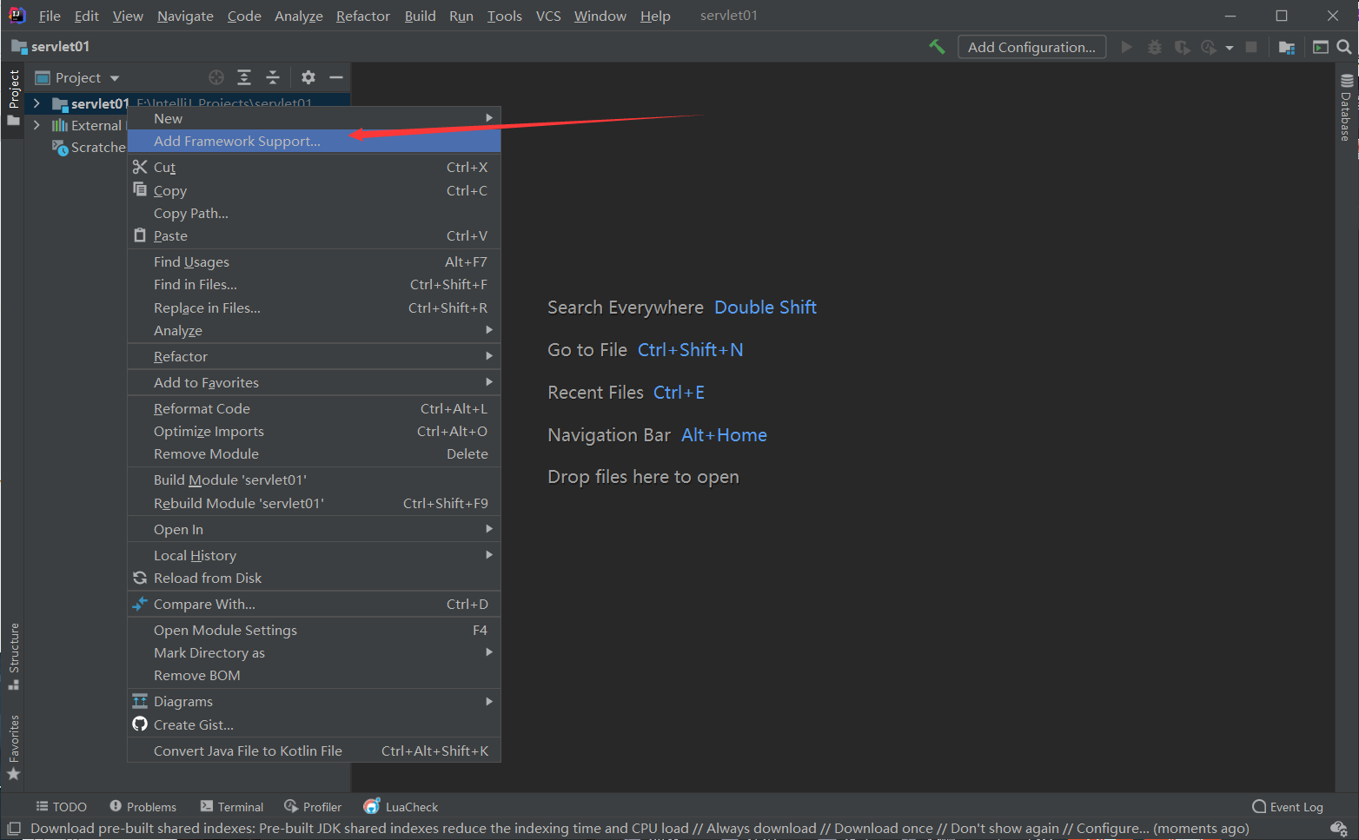This screenshot has height=840, width=1359.
Task: Click the Add Configuration button
Action: tap(1031, 47)
